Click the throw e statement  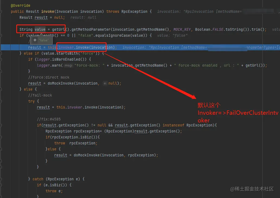pyautogui.click(x=54, y=191)
